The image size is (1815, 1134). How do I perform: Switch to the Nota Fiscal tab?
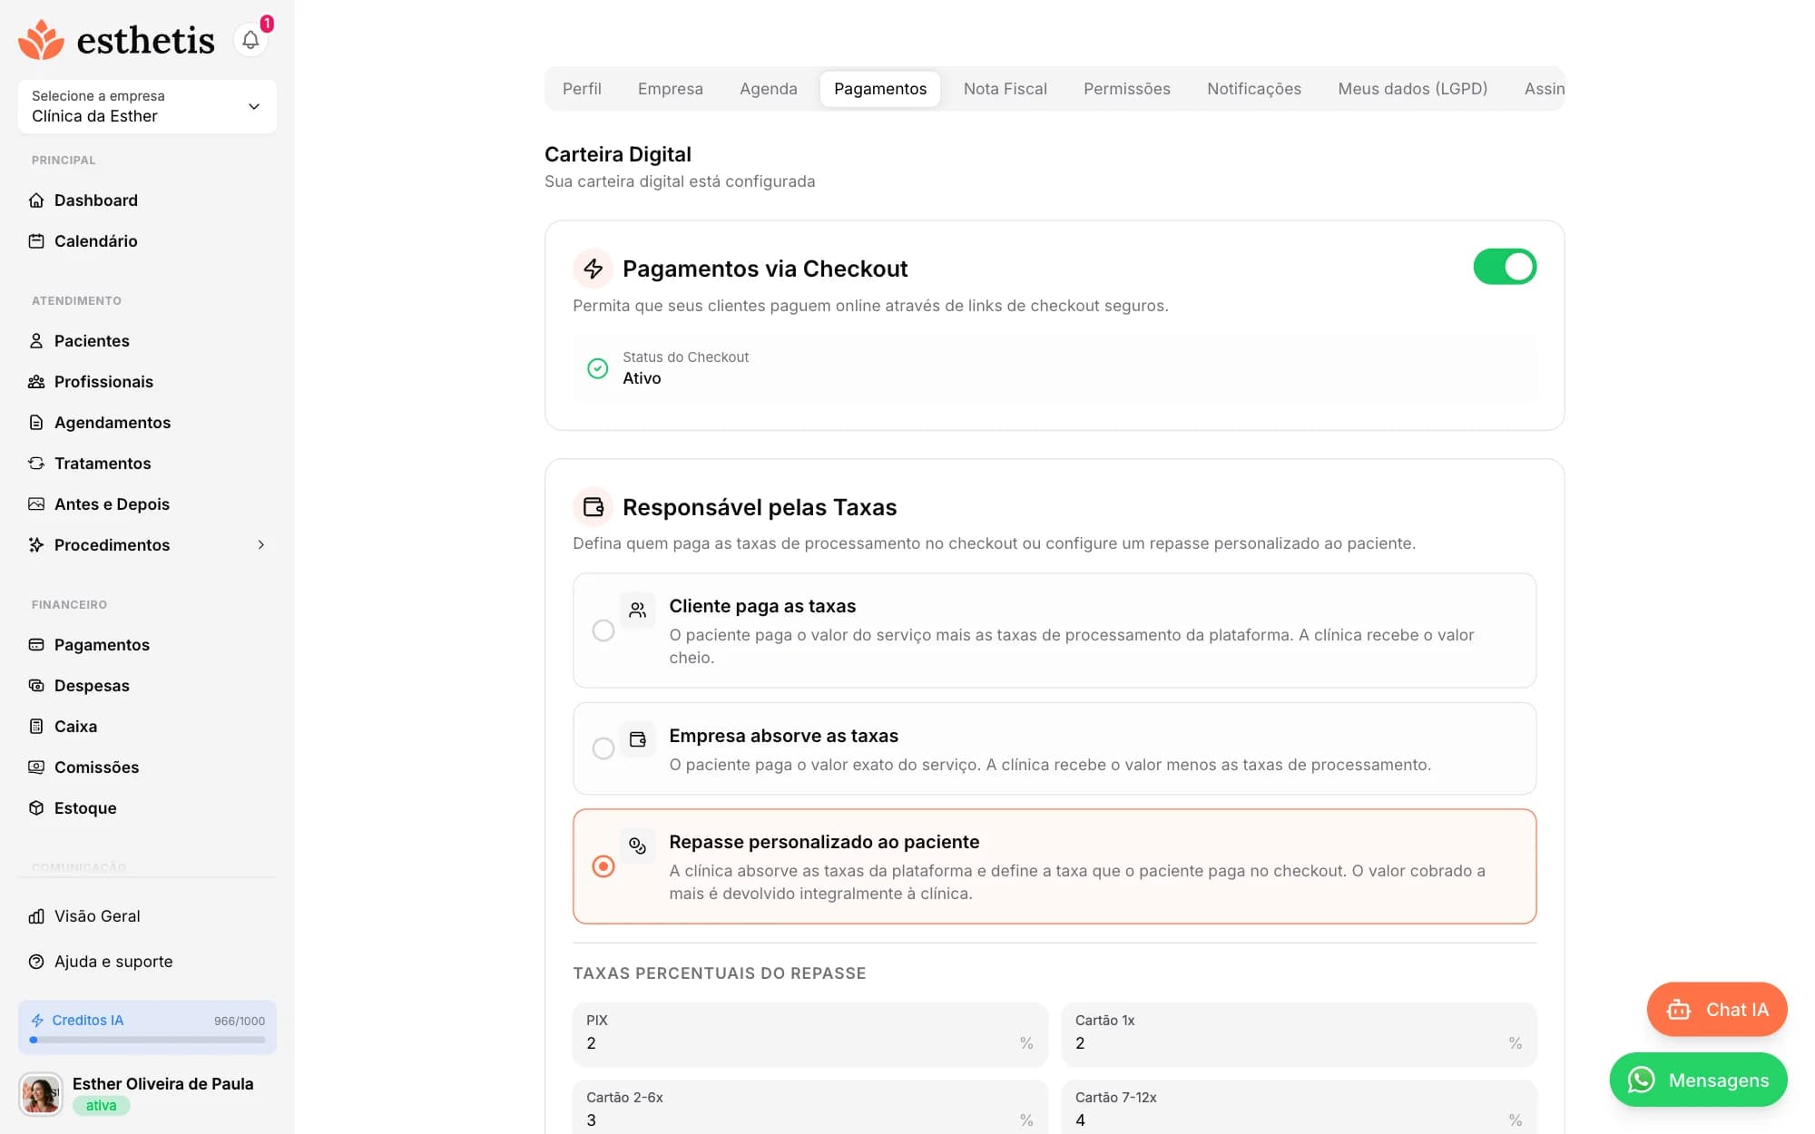click(x=1006, y=89)
